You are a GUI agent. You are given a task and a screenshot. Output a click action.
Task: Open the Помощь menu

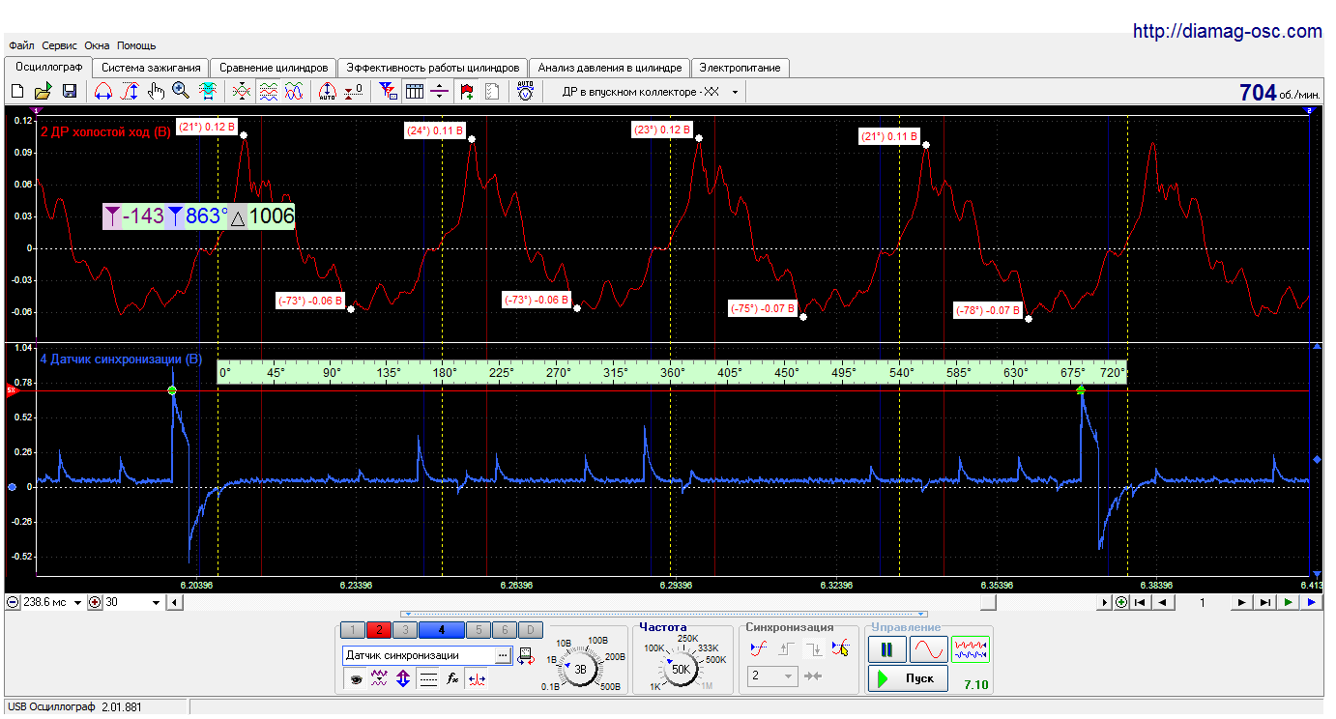coord(136,45)
